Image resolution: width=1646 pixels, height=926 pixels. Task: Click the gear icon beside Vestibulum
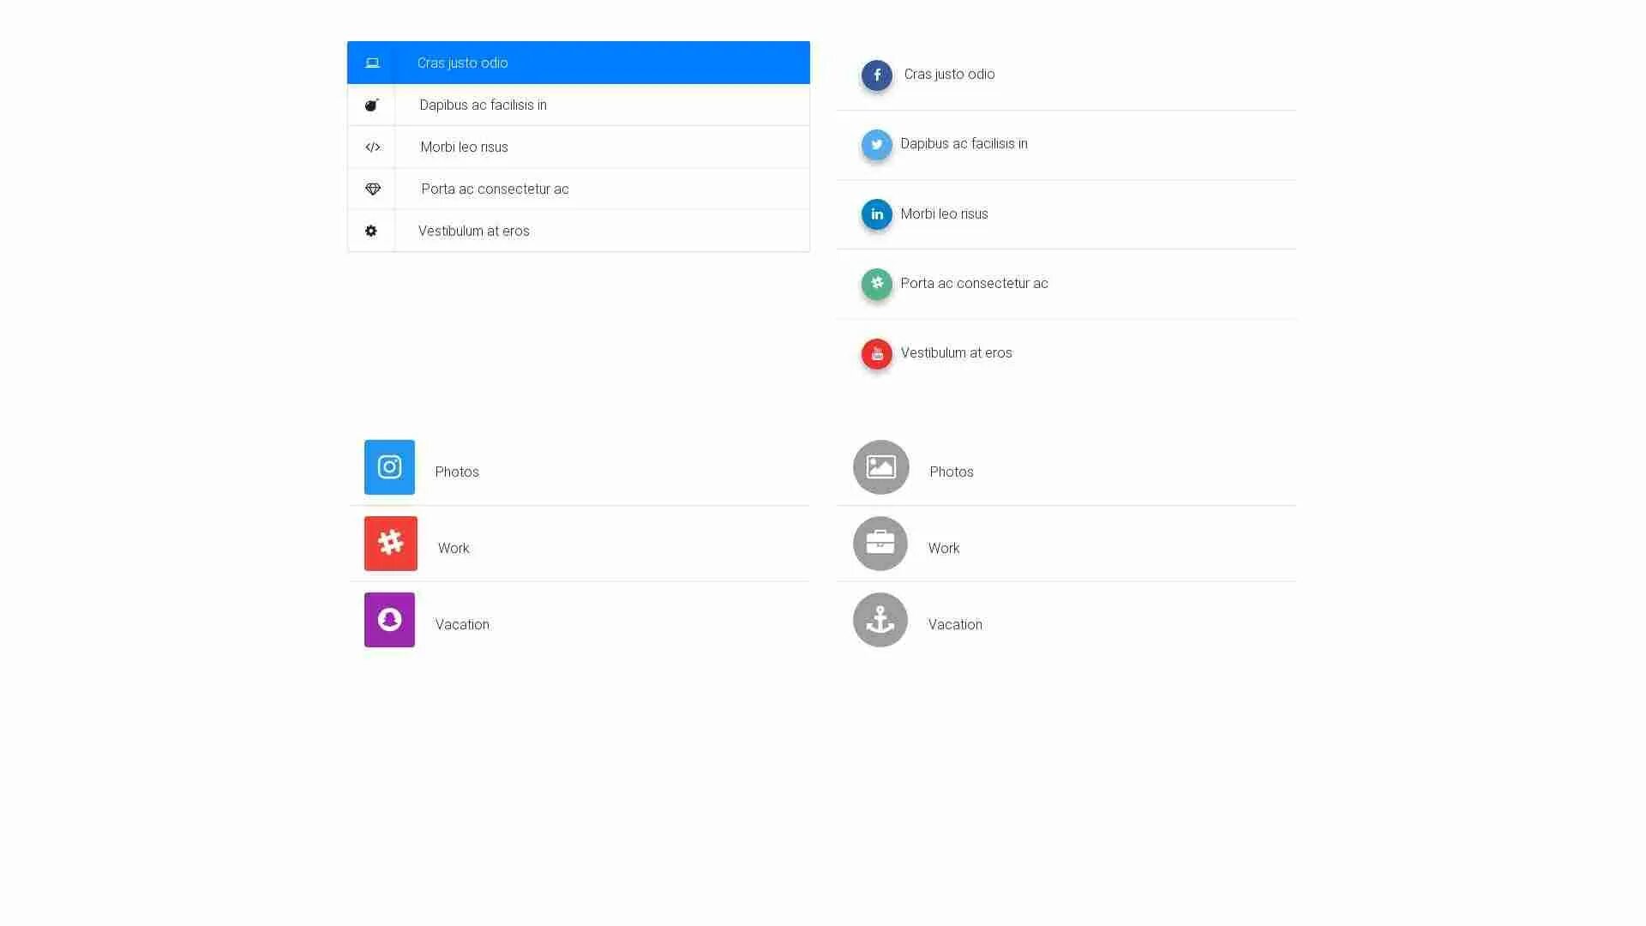(371, 231)
